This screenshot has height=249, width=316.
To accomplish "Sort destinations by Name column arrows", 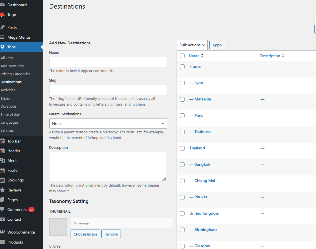I will click(x=202, y=56).
